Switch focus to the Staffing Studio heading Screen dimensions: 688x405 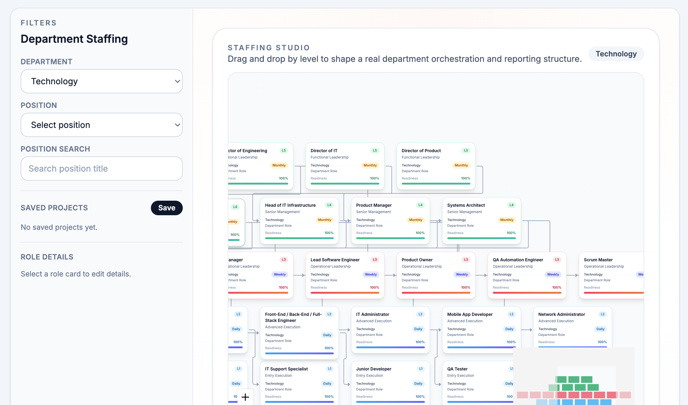tap(269, 48)
